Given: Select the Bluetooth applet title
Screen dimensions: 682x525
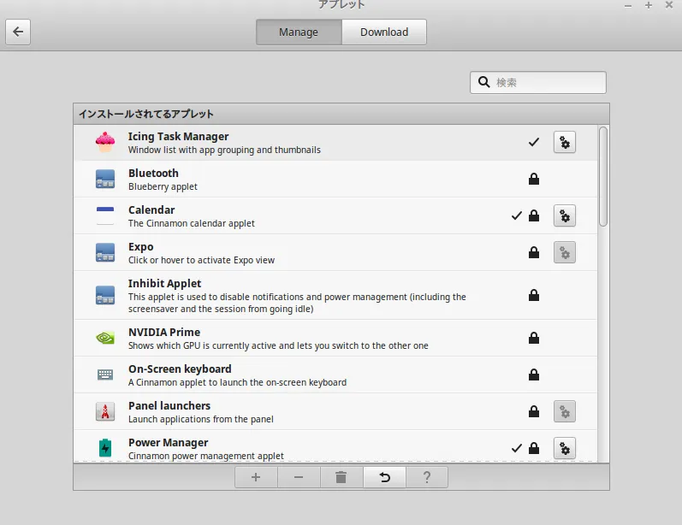Looking at the screenshot, I should (153, 173).
